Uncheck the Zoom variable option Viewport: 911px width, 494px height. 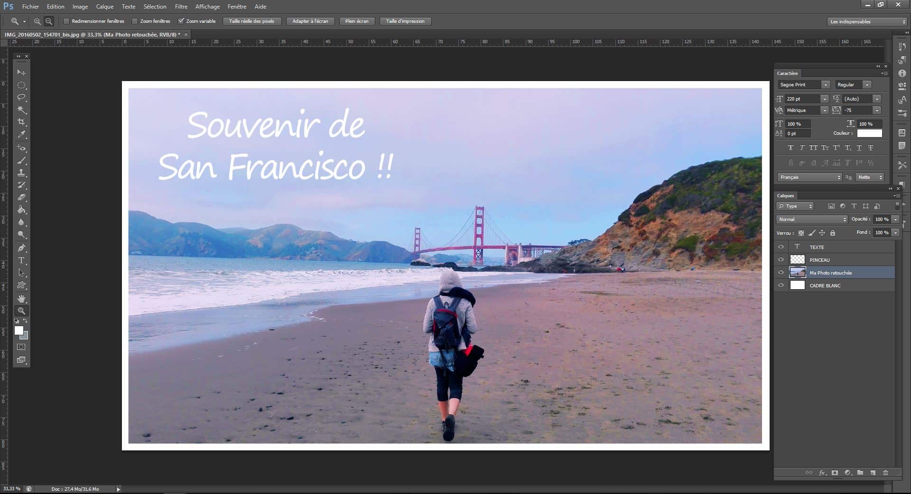pos(181,21)
